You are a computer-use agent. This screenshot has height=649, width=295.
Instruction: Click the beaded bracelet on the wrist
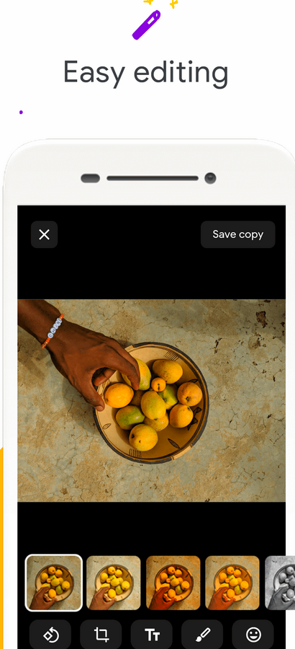53,331
